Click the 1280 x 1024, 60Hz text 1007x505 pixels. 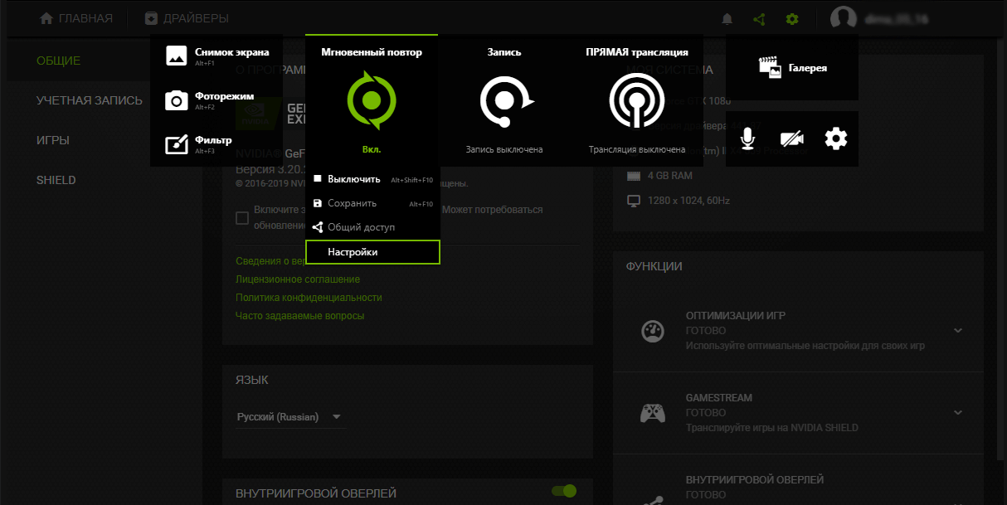point(690,201)
